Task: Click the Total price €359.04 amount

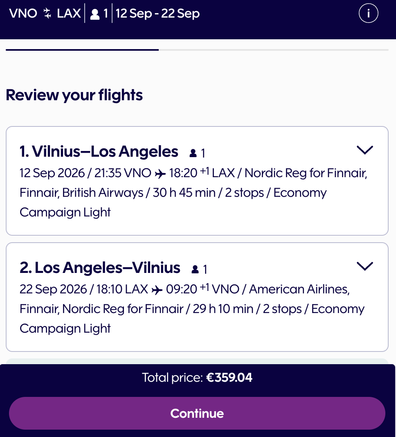Action: point(229,377)
